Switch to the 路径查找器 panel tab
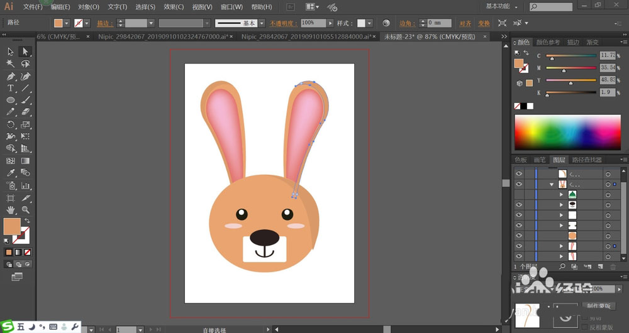Viewport: 629px width, 333px height. (586, 160)
